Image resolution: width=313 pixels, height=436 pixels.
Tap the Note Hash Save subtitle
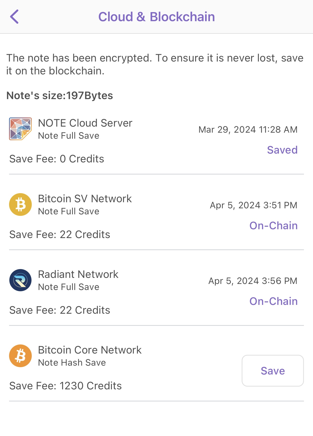(72, 363)
